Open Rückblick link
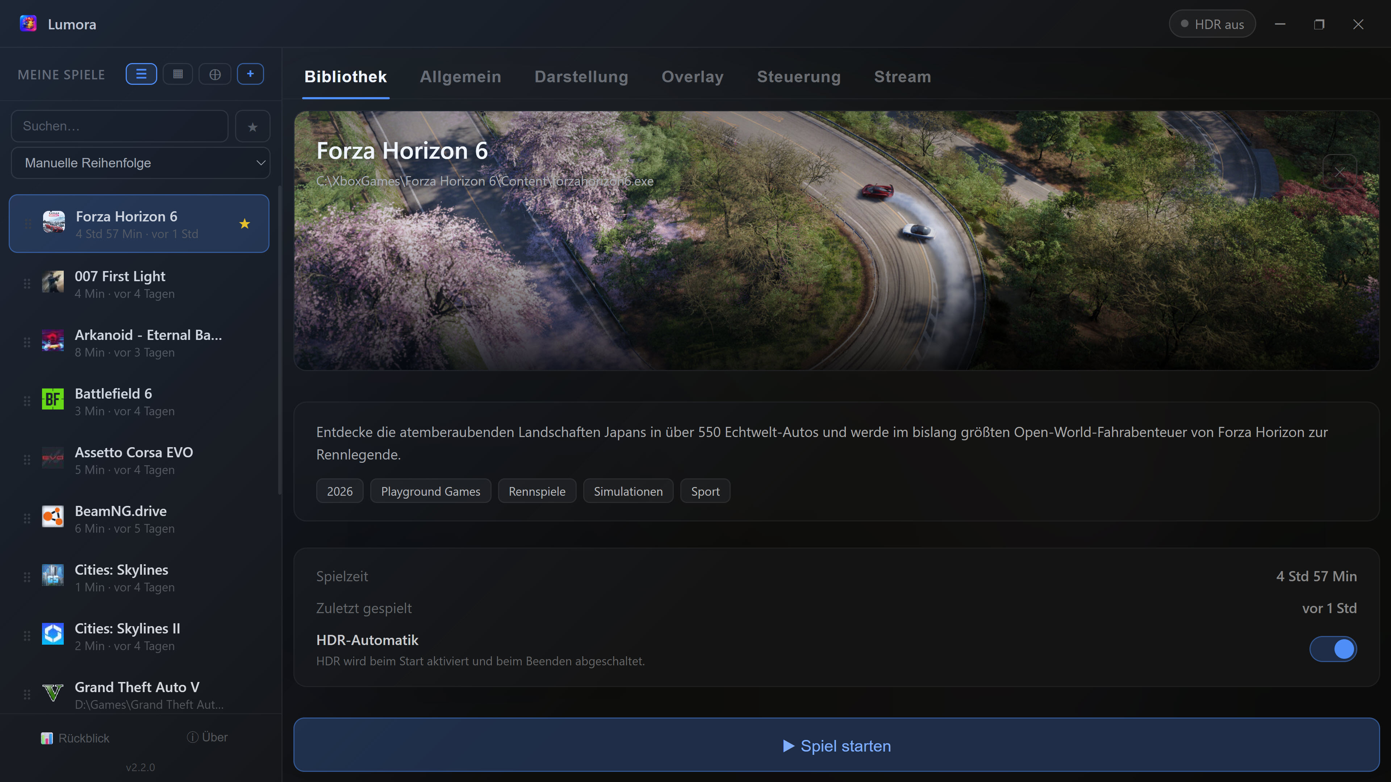The image size is (1391, 782). 76,738
